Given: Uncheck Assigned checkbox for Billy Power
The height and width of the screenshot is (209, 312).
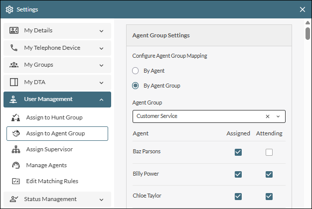Looking at the screenshot, I should tap(238, 174).
